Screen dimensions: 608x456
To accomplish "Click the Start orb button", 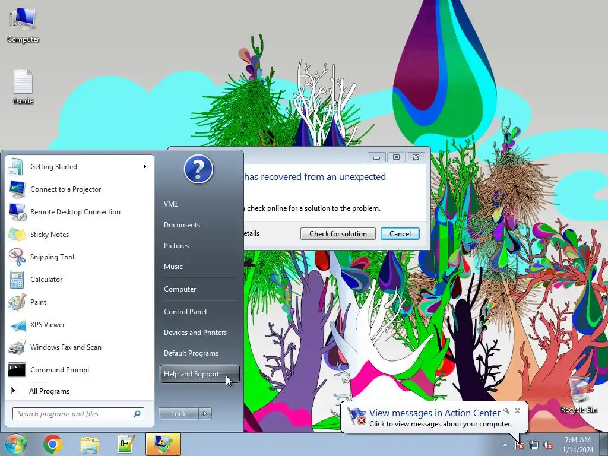I will tap(15, 444).
